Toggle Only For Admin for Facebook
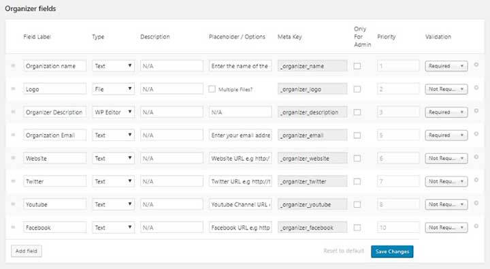 pos(357,227)
